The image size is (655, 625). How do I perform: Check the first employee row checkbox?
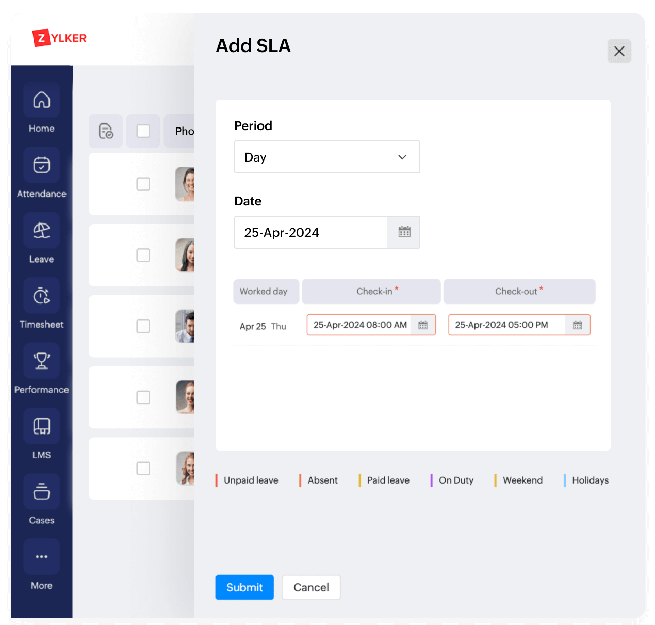click(x=143, y=184)
